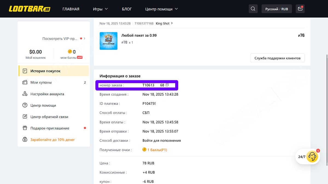
Task: Click the Any 0.99 Pack product thumbnail
Action: pyautogui.click(x=109, y=41)
